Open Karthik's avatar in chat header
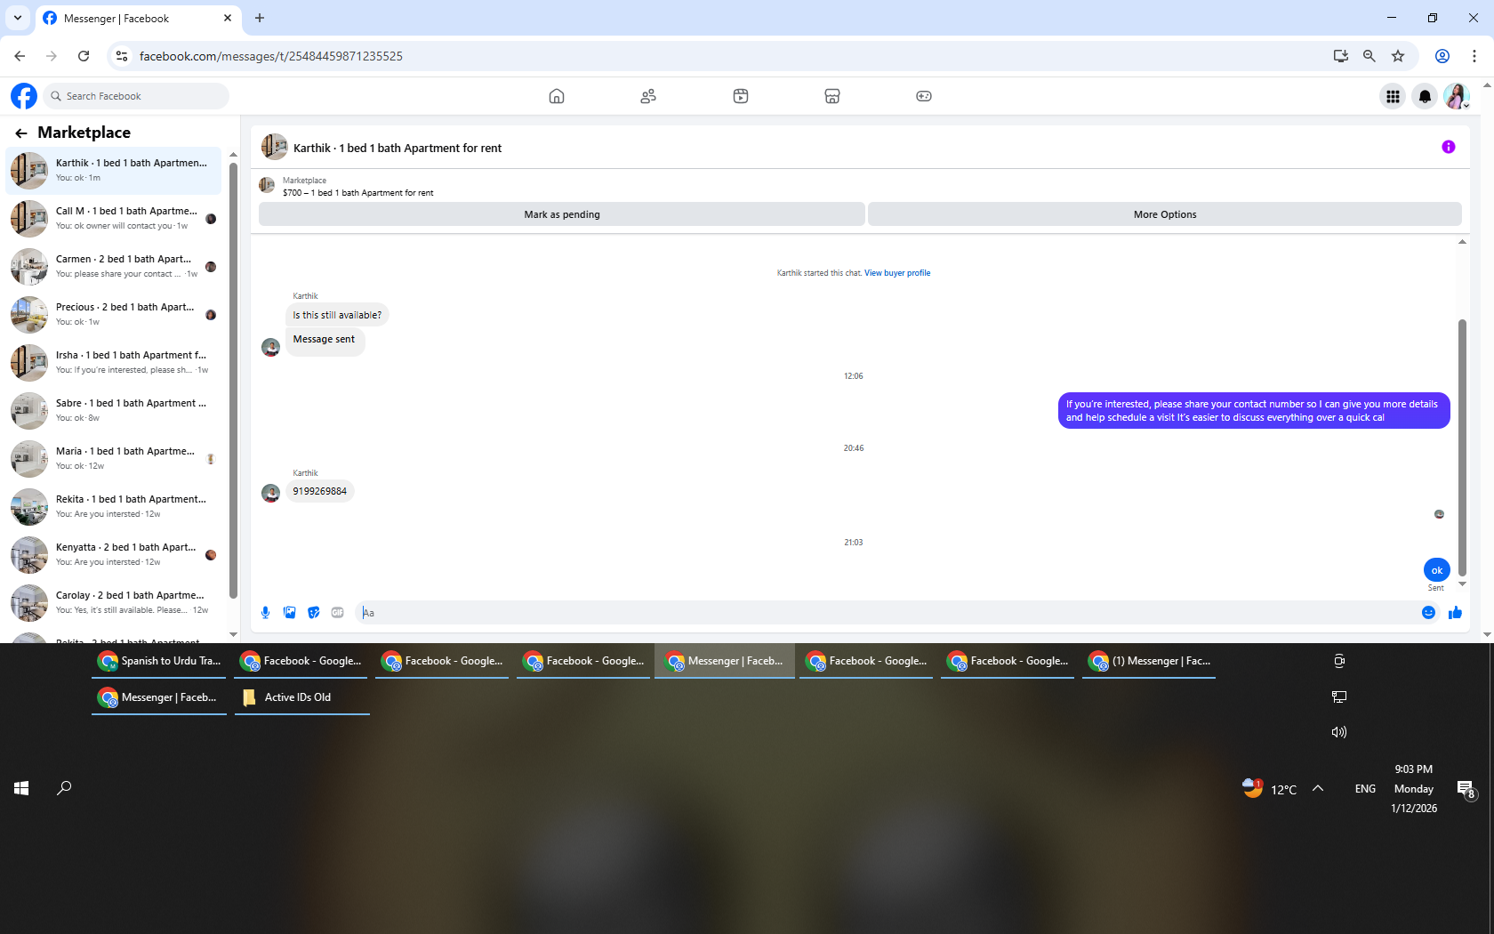 274,147
